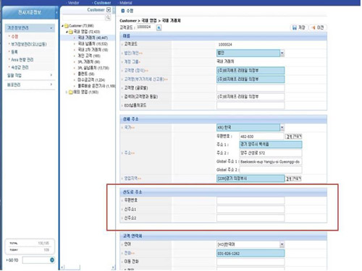Select Area 현황 관리 sidebar item
The width and height of the screenshot is (362, 271).
pyautogui.click(x=22, y=59)
